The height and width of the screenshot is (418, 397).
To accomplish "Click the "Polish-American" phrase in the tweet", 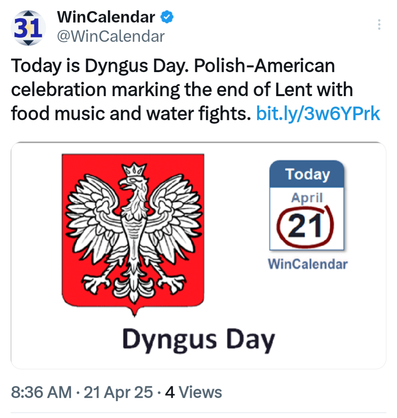I will 264,65.
